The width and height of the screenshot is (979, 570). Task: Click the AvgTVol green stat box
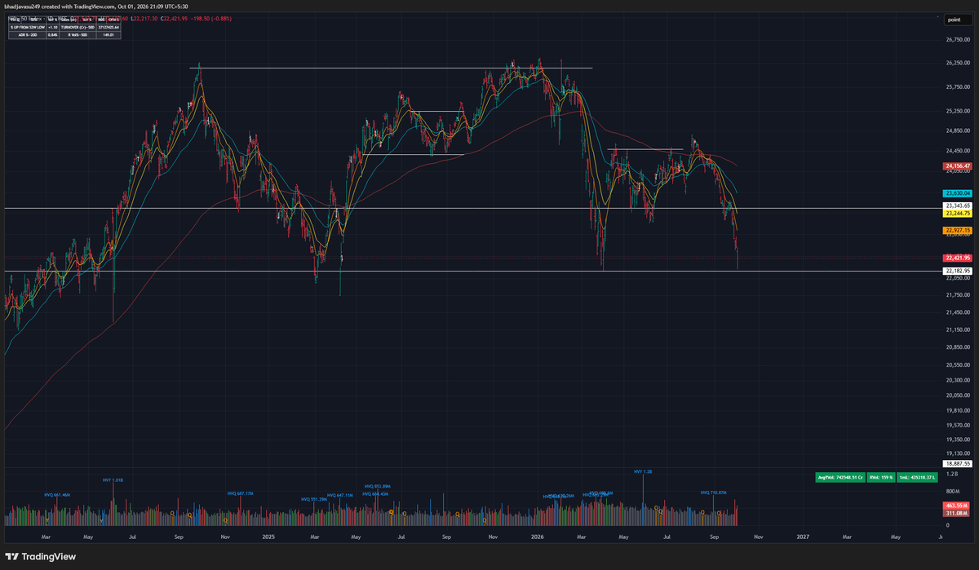[840, 476]
